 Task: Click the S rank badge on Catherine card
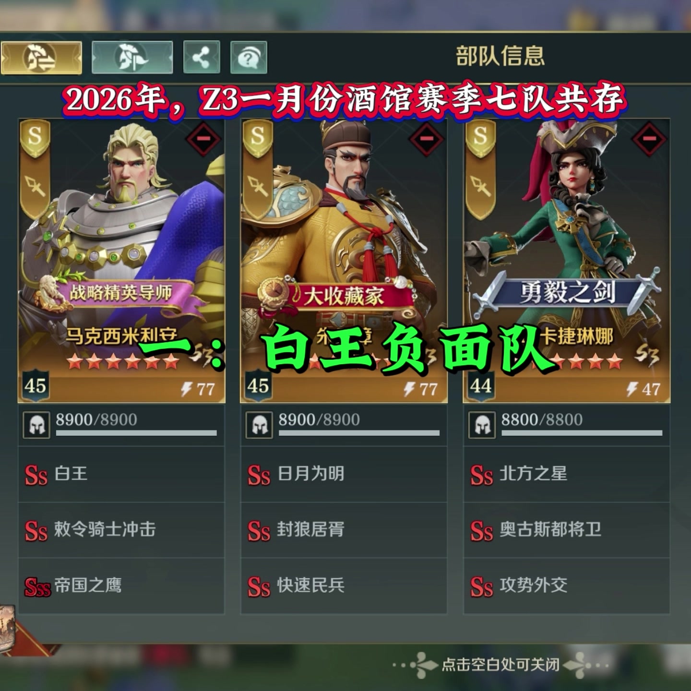tap(480, 138)
